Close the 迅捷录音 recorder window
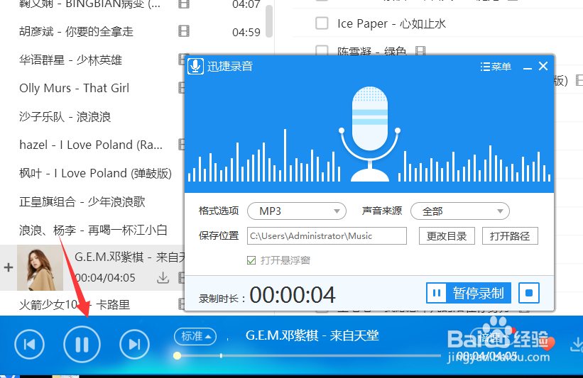The height and width of the screenshot is (378, 583). [x=543, y=66]
